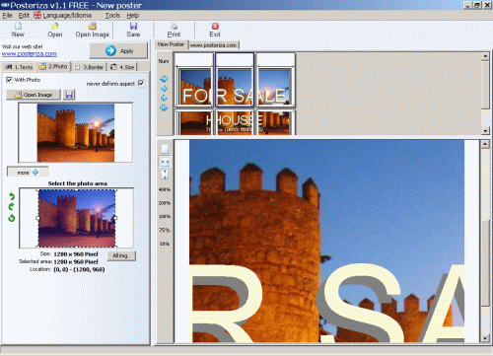Image resolution: width=493 pixels, height=356 pixels.
Task: Click the rotate left green arrow icon
Action: pos(12,196)
